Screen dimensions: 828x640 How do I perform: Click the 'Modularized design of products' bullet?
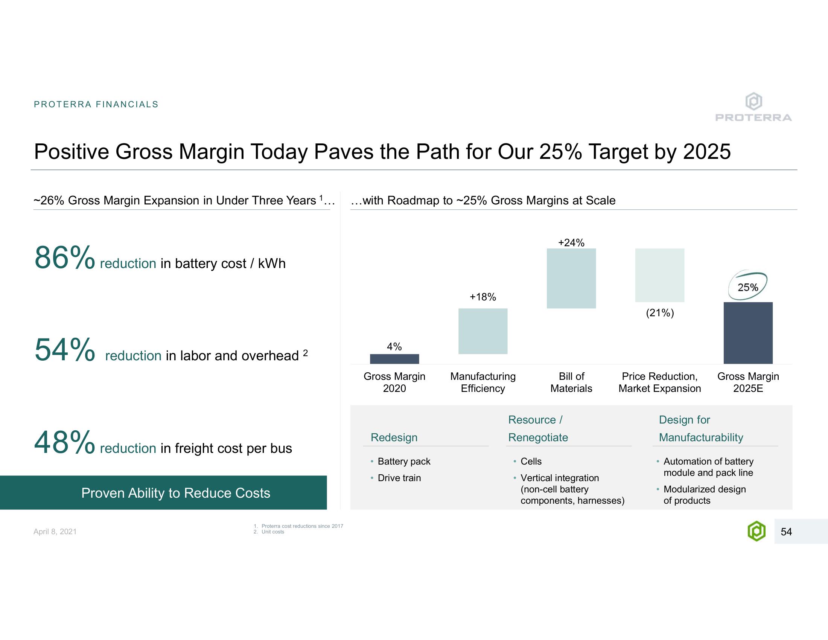pyautogui.click(x=705, y=495)
